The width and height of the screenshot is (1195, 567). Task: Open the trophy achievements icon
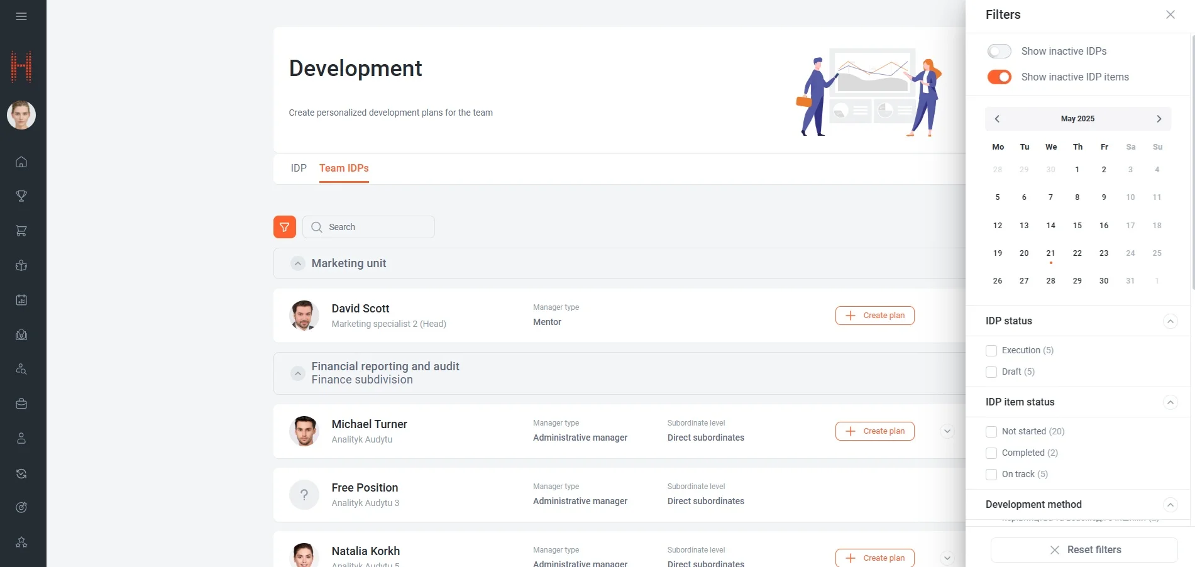[x=21, y=196]
